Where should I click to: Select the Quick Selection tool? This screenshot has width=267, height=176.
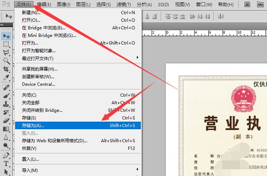coord(7,61)
